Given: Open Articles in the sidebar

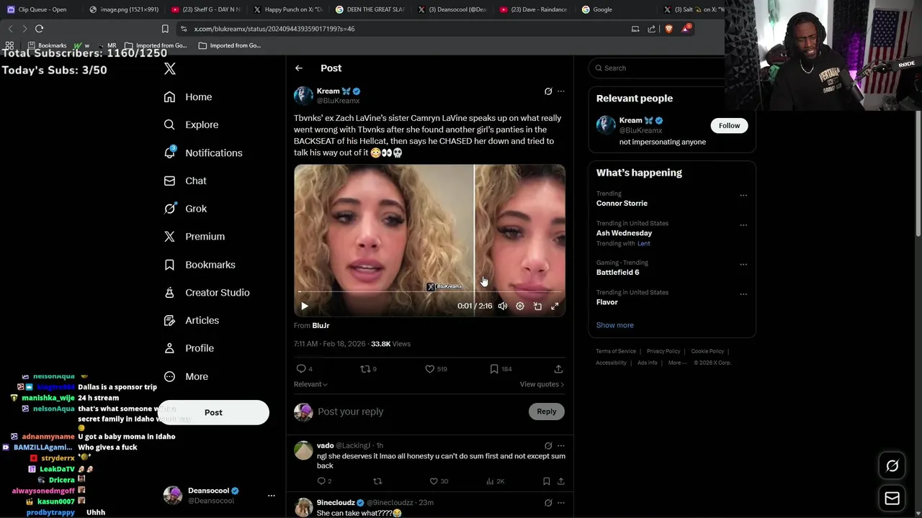Looking at the screenshot, I should (x=192, y=320).
